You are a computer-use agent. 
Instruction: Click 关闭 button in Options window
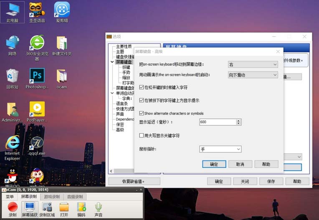point(245,181)
